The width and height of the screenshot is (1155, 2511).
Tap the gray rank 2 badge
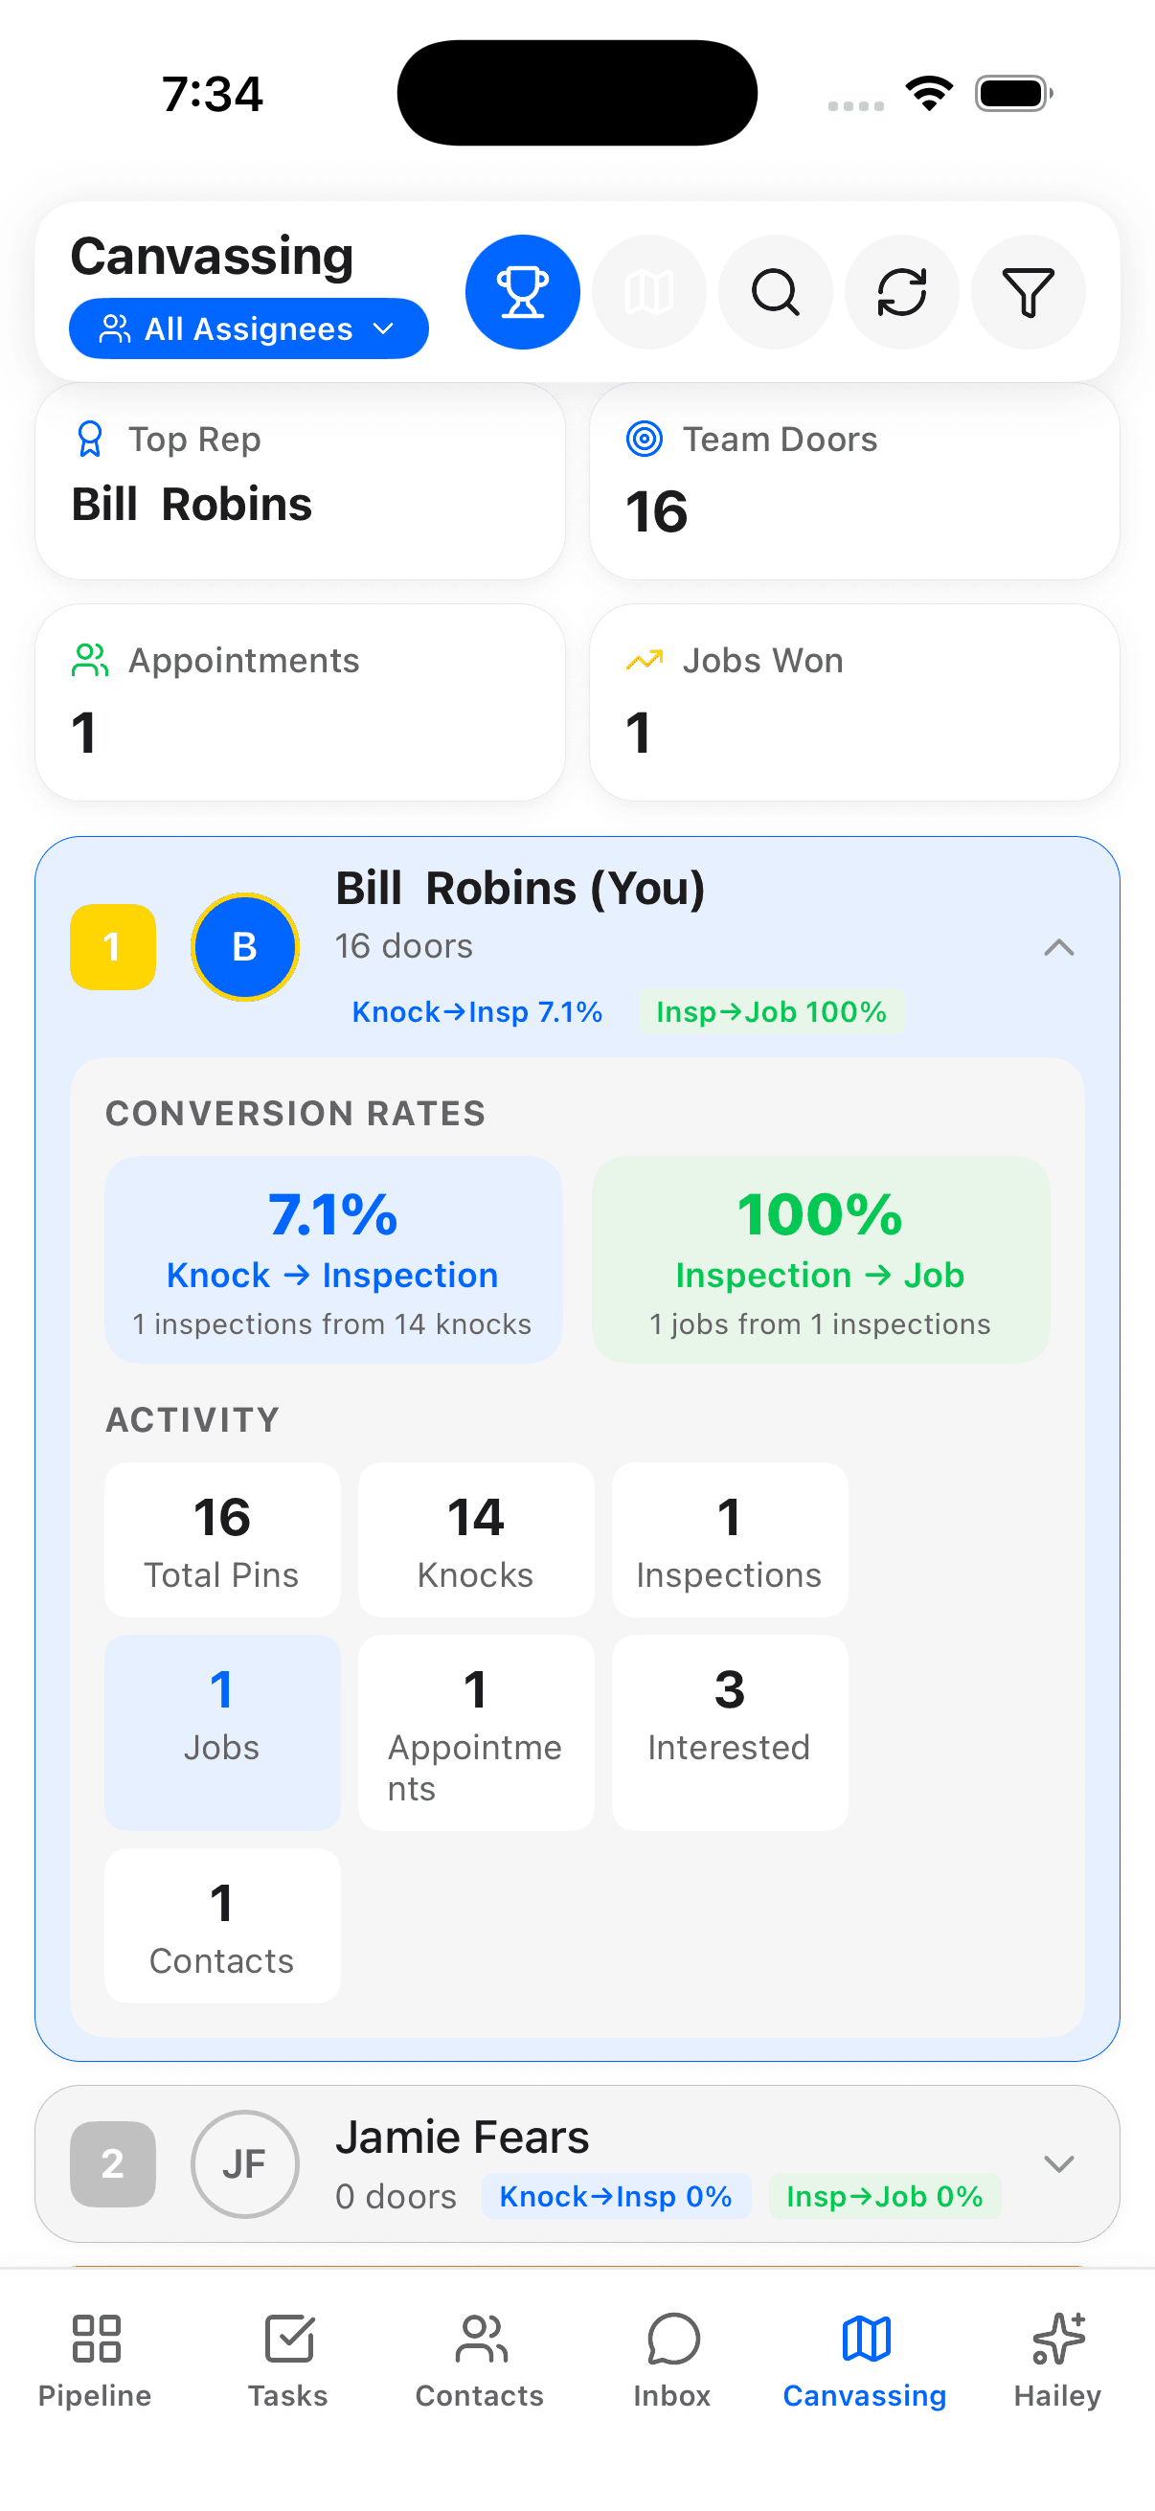(x=113, y=2164)
